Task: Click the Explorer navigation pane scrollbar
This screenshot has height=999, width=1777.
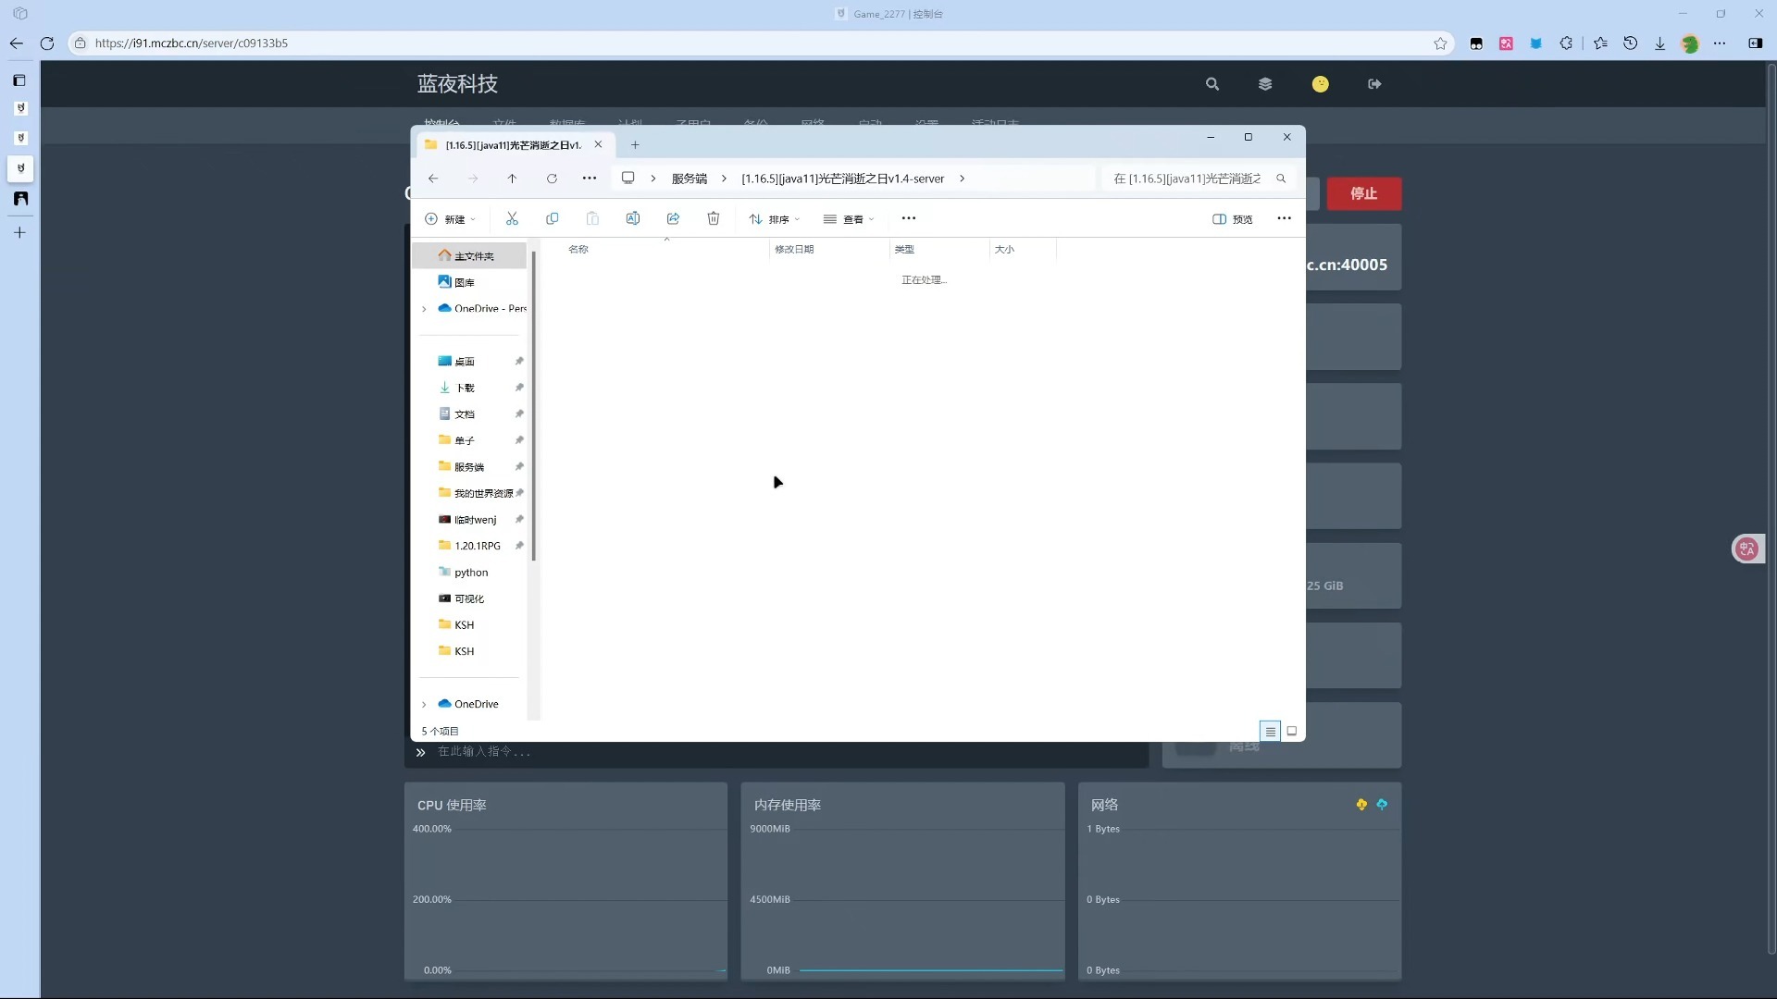Action: (x=534, y=407)
